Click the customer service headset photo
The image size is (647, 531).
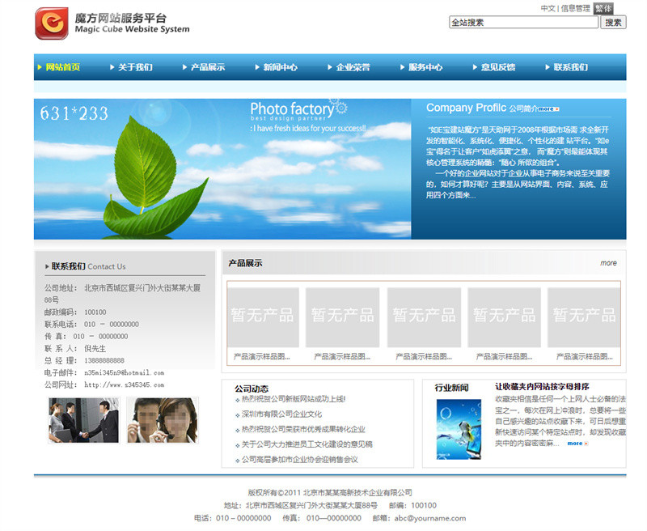(163, 420)
